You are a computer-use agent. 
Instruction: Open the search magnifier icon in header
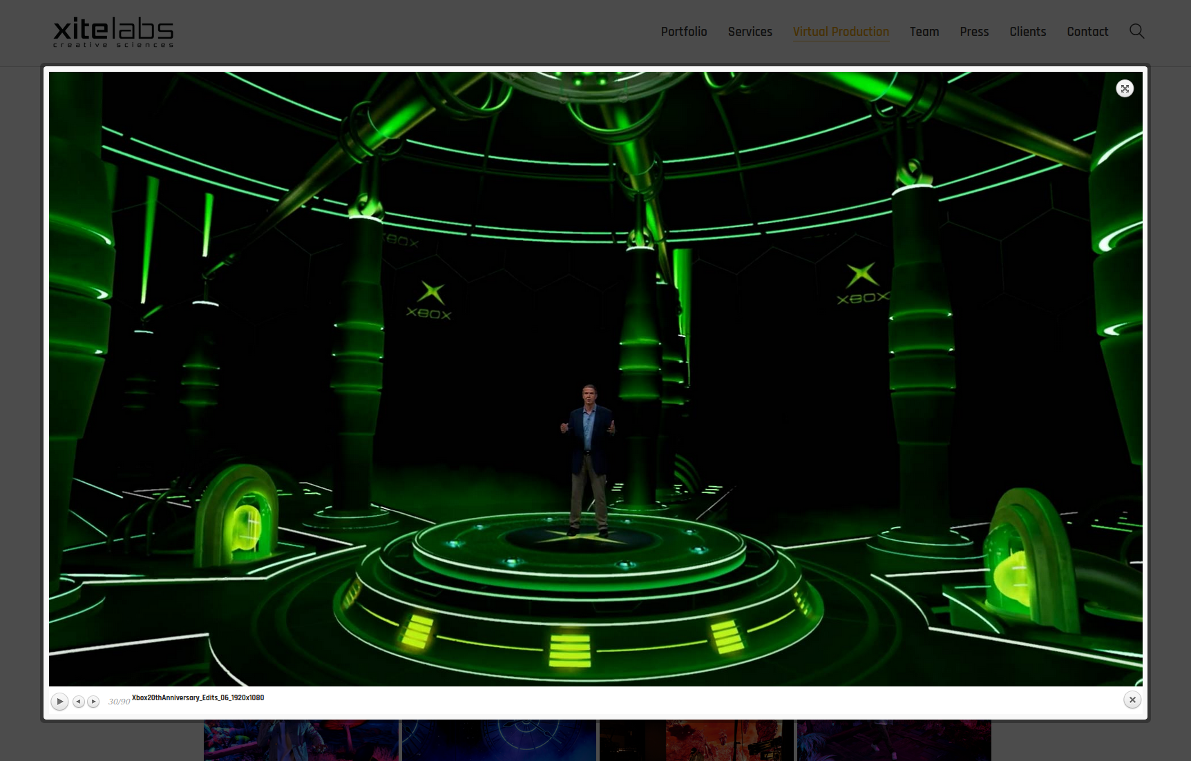[1136, 31]
